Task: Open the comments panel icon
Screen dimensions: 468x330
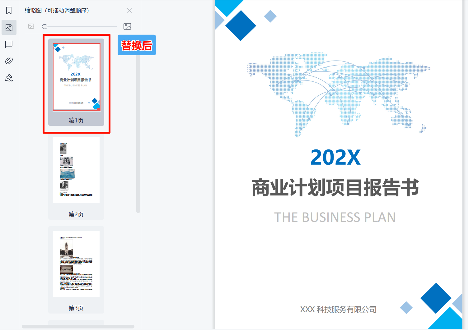Action: tap(9, 44)
